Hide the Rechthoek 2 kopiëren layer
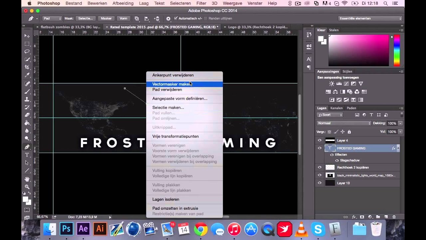Image resolution: width=426 pixels, height=240 pixels. pos(320,167)
